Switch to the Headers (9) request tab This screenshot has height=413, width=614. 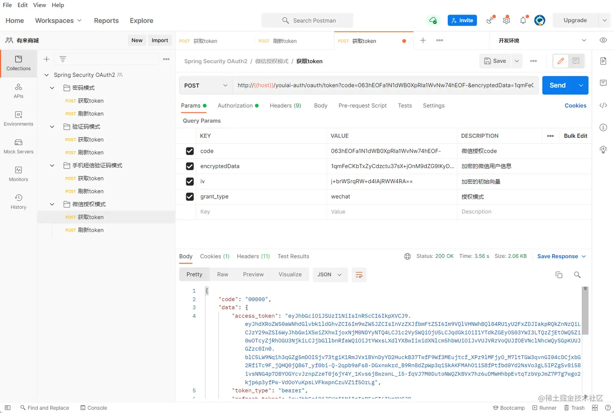tap(285, 106)
